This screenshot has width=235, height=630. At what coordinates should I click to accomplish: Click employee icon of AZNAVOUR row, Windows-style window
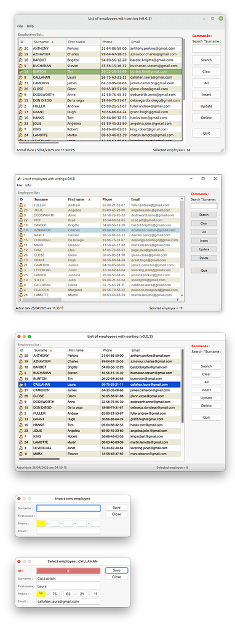[x=21, y=230]
